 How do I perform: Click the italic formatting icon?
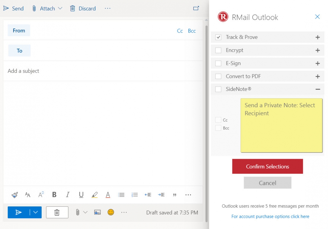point(68,195)
